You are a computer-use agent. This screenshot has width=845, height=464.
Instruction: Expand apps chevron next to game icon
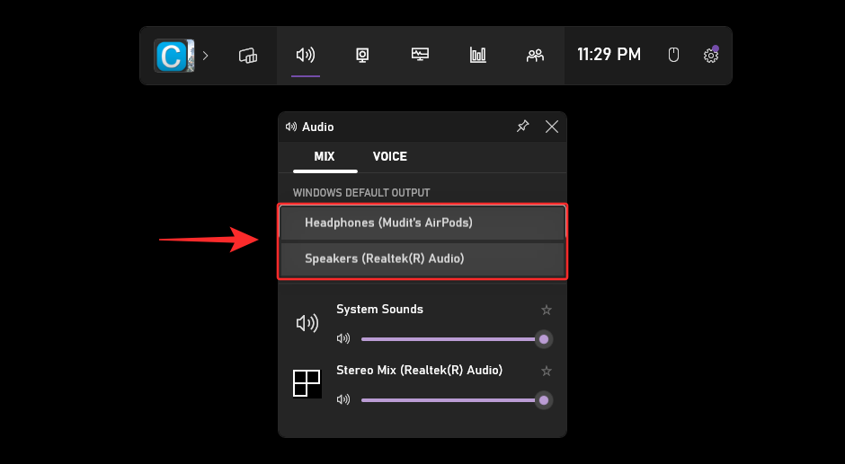point(205,56)
